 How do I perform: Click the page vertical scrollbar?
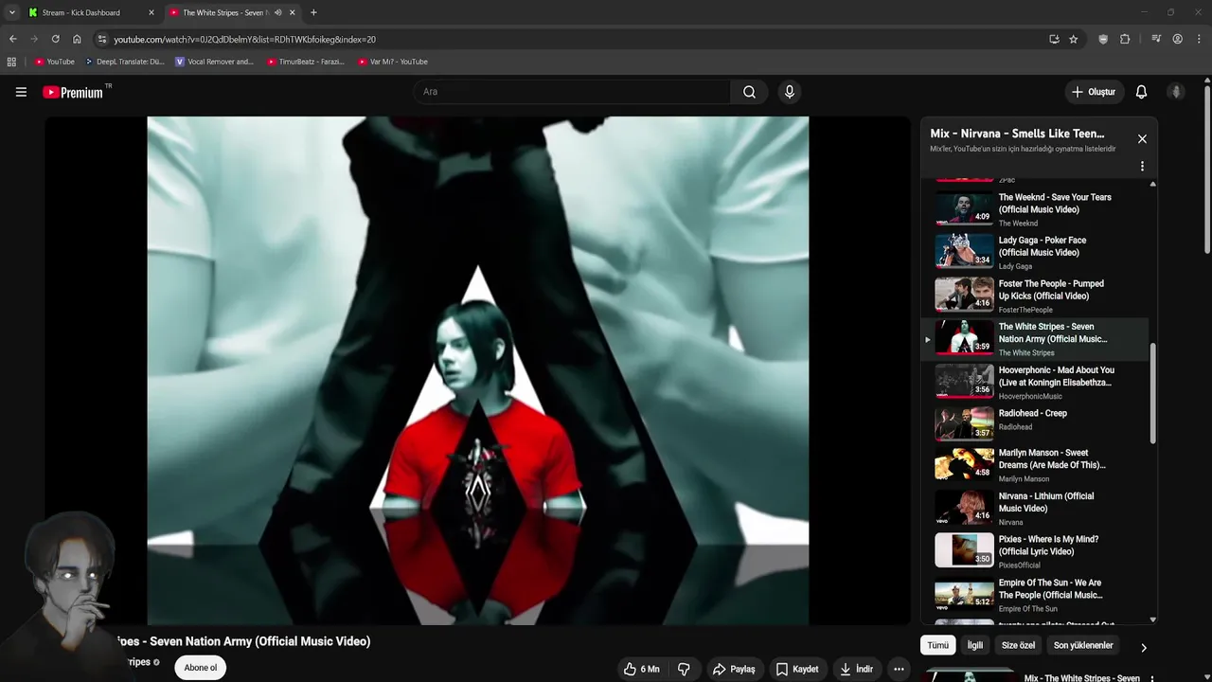coord(1207,170)
